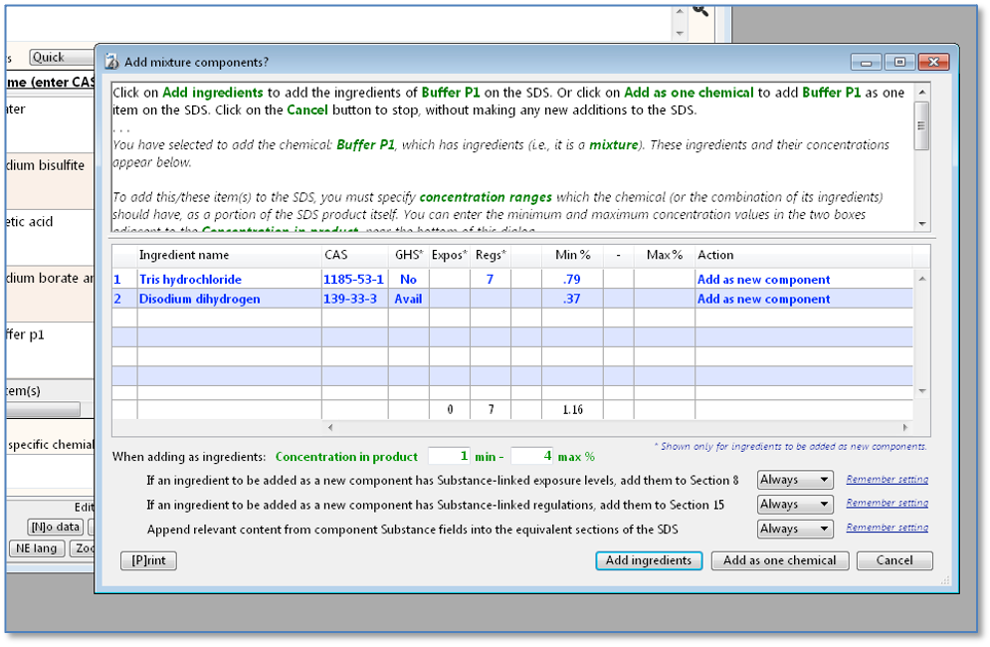Click Add as new component for Disodium dihydrogen
Image resolution: width=990 pixels, height=647 pixels.
tap(763, 299)
